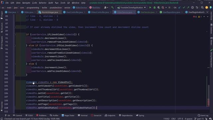Switch to the UserService.java tab
Screen dimensions: 213x120
tap(147, 12)
